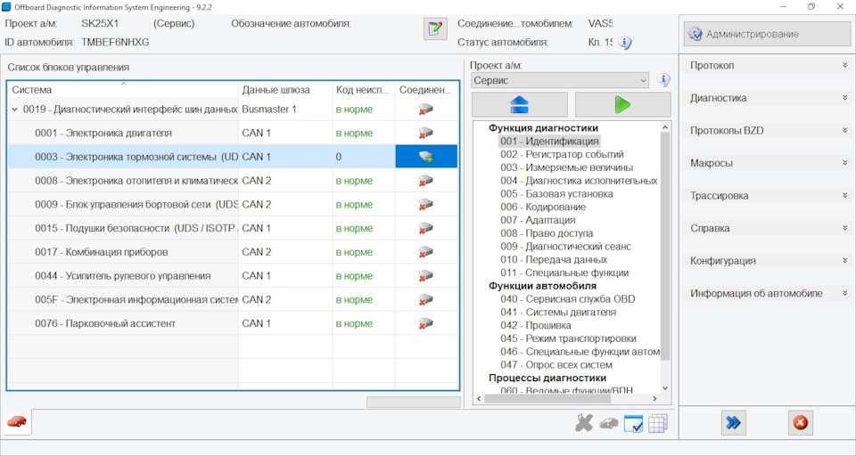Image resolution: width=856 pixels, height=456 pixels.
Task: Open Администрирование gear button
Action: click(767, 34)
